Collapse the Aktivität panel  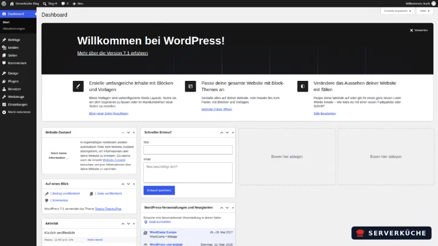(x=134, y=224)
